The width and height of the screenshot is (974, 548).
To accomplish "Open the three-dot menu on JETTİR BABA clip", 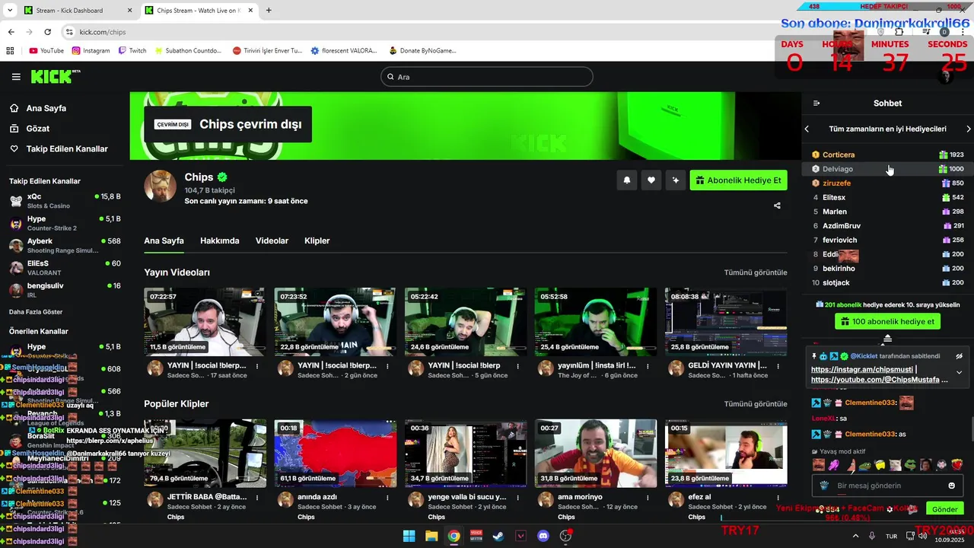I will pos(257,497).
